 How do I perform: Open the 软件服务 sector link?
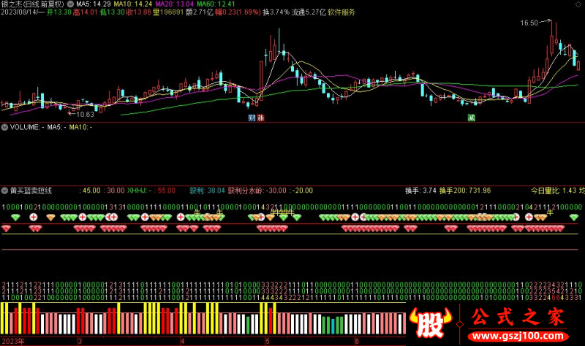pyautogui.click(x=341, y=12)
